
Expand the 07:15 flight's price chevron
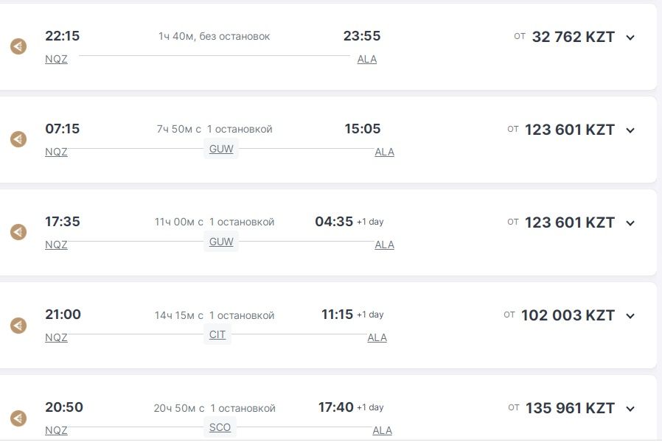tap(630, 130)
